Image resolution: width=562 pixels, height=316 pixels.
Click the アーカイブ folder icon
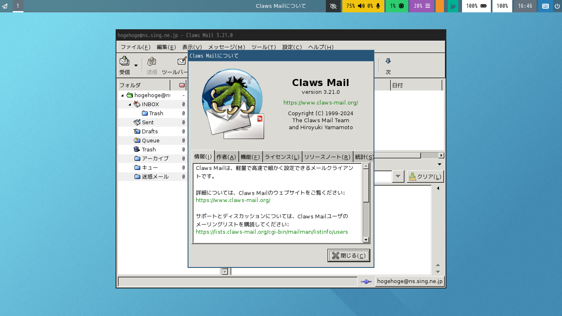click(x=137, y=158)
